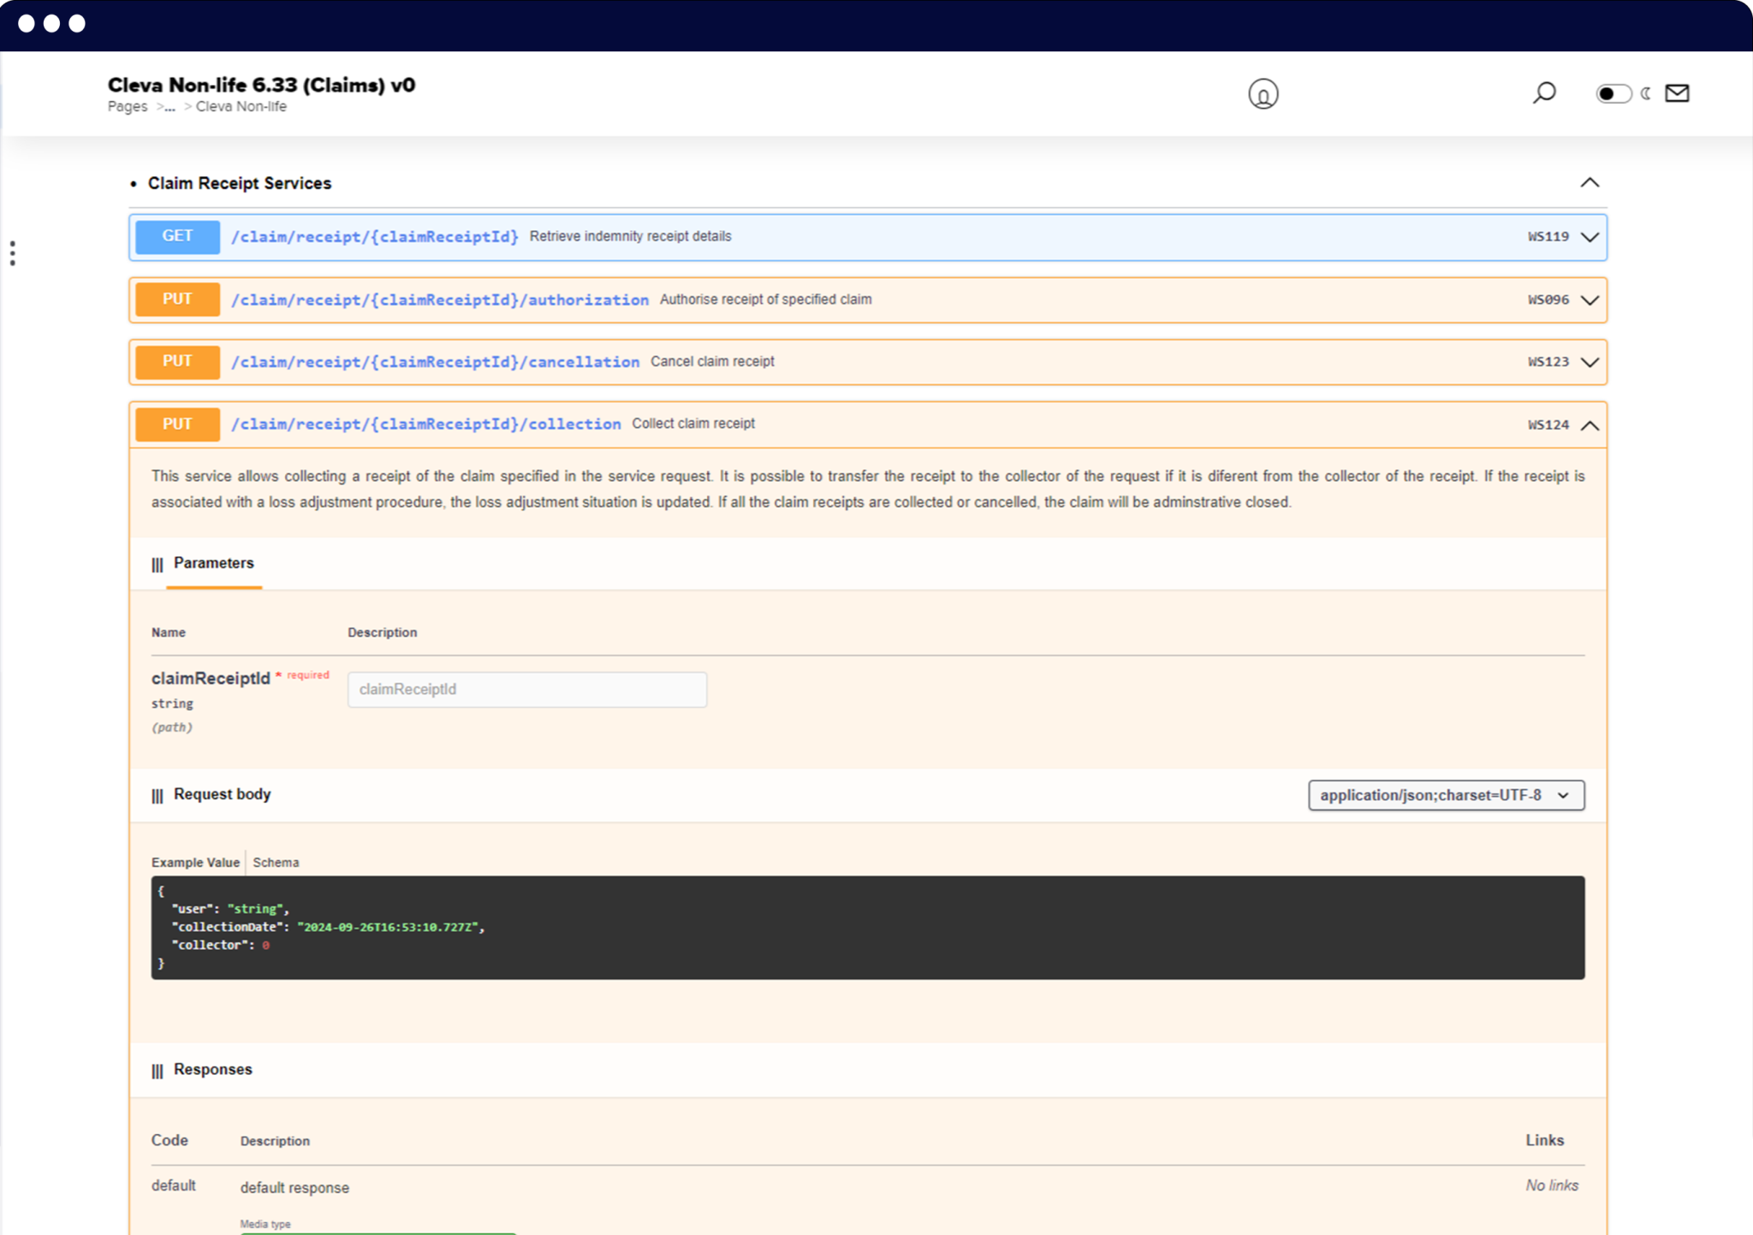Expand the WS096 authorization endpoint chevron
Screen dimensions: 1753x1235
pyautogui.click(x=1590, y=300)
